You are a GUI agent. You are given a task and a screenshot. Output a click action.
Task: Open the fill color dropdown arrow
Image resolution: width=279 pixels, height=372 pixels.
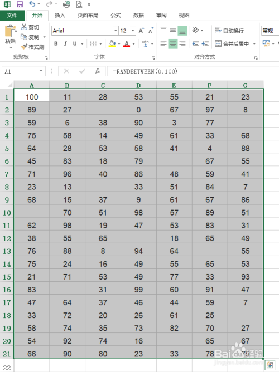[x=119, y=44]
